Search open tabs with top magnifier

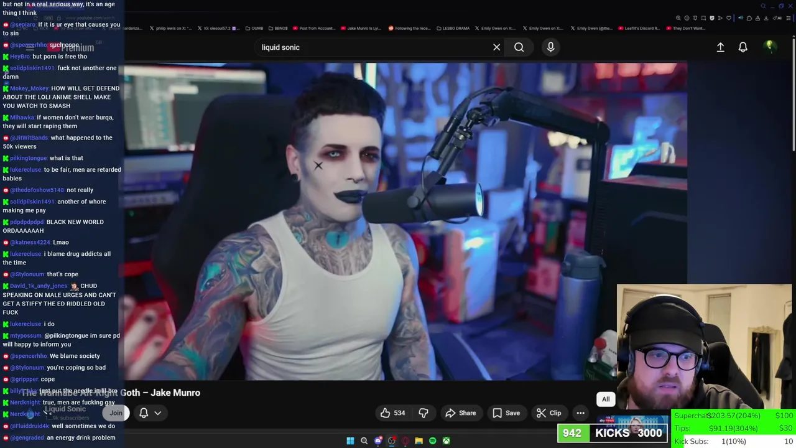tap(763, 6)
